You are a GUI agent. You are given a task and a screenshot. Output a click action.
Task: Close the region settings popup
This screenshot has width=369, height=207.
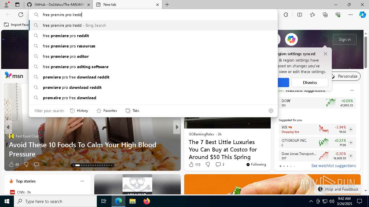click(325, 54)
